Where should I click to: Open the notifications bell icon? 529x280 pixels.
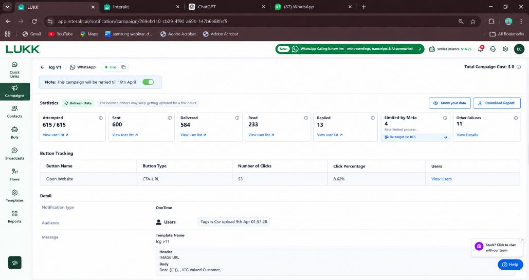pos(481,49)
